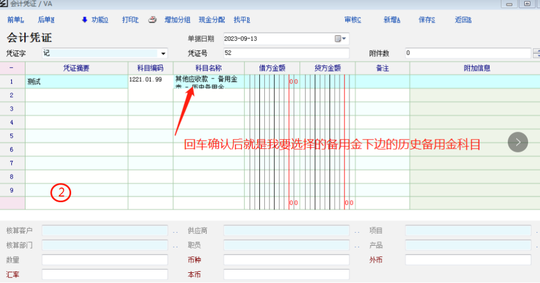Viewport: 540px width, 283px height.
Task: Click 现金分配 in the toolbar
Action: tap(212, 20)
